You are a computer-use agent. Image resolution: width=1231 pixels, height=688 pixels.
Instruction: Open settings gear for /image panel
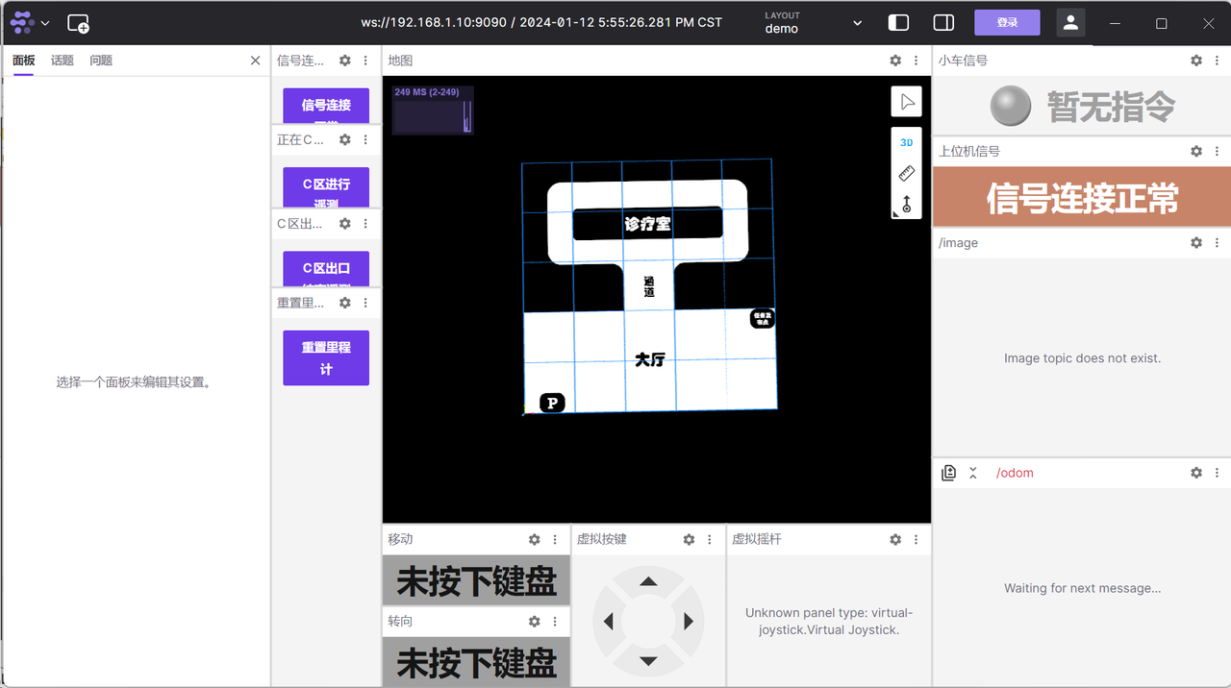(x=1196, y=243)
